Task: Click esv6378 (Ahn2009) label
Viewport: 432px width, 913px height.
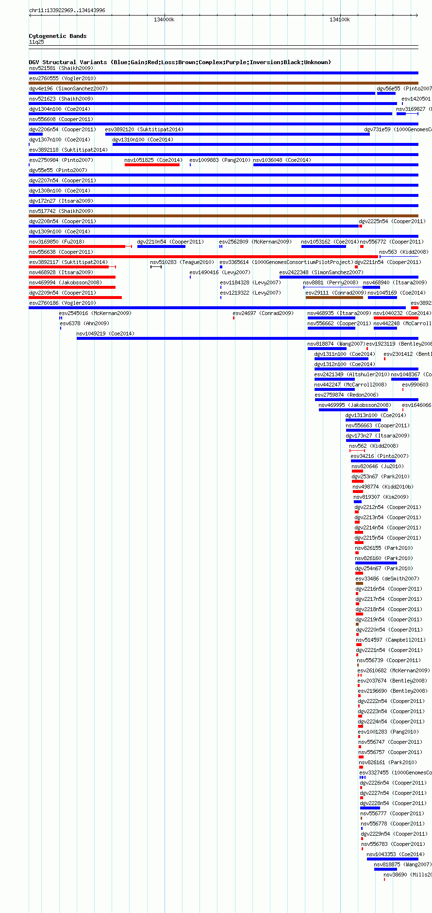Action: [x=84, y=324]
